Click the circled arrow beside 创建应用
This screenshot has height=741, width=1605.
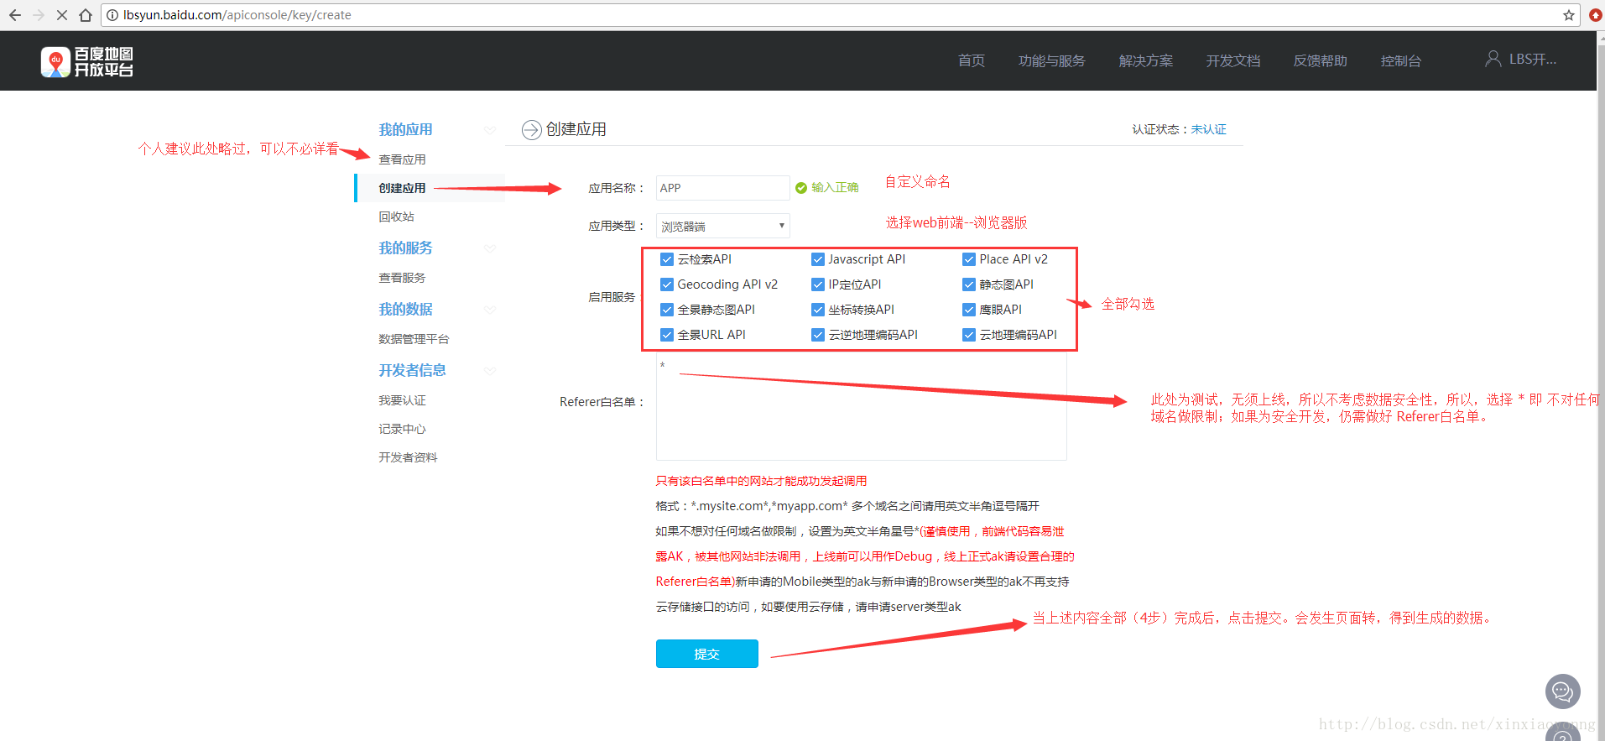click(531, 129)
